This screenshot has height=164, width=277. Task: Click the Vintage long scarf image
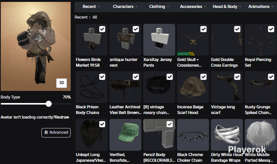pos(227,87)
